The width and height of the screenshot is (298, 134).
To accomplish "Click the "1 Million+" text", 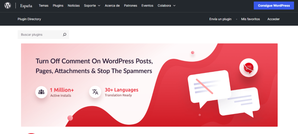I will (62, 90).
